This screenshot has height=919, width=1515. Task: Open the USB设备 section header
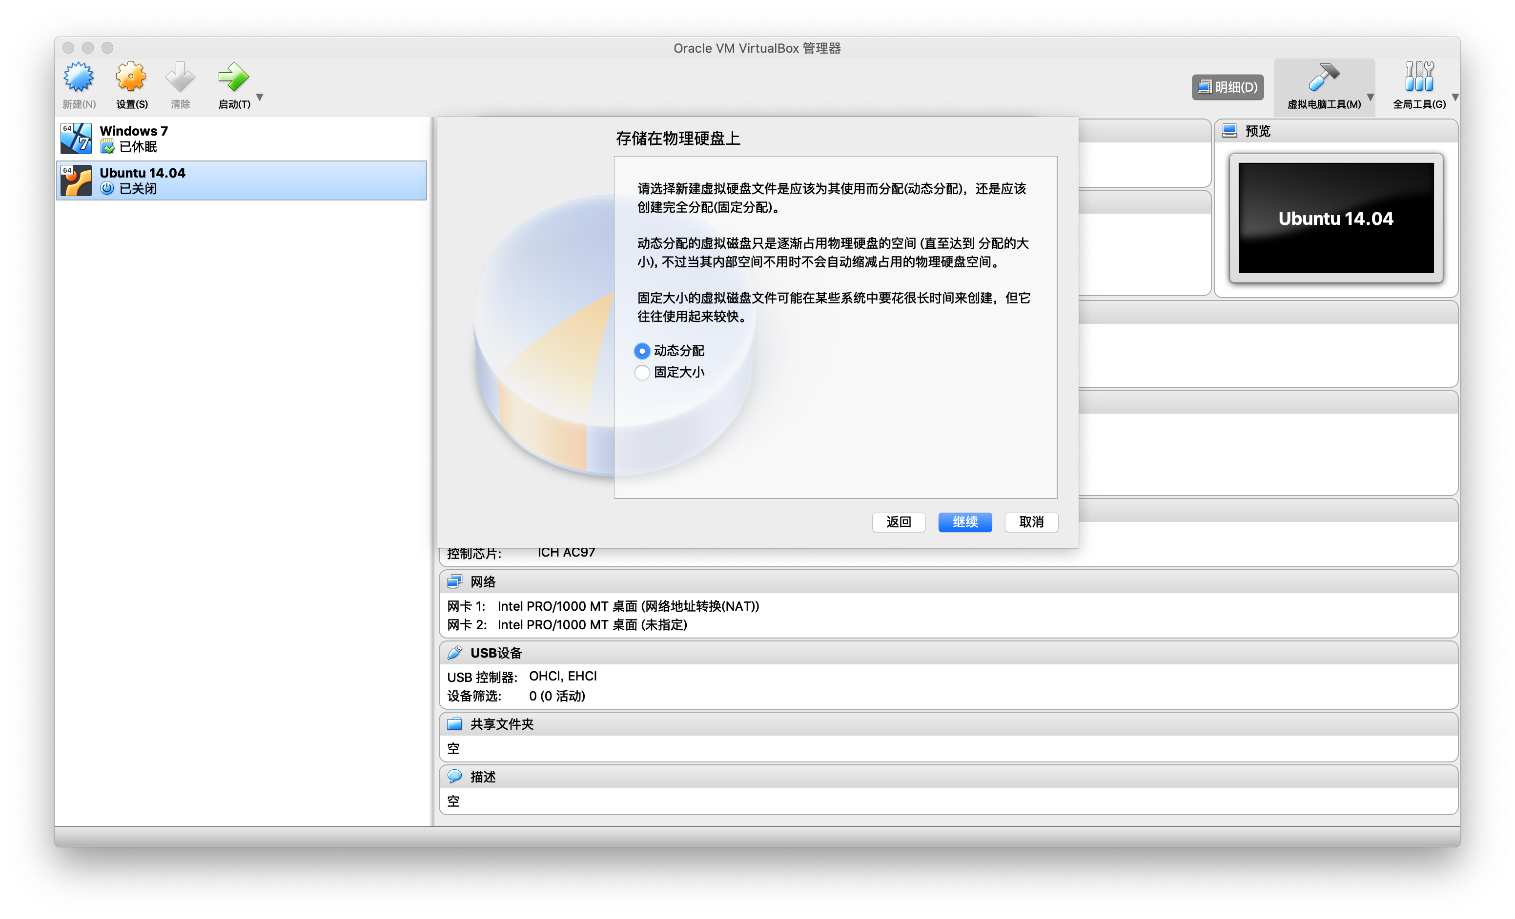pyautogui.click(x=949, y=653)
